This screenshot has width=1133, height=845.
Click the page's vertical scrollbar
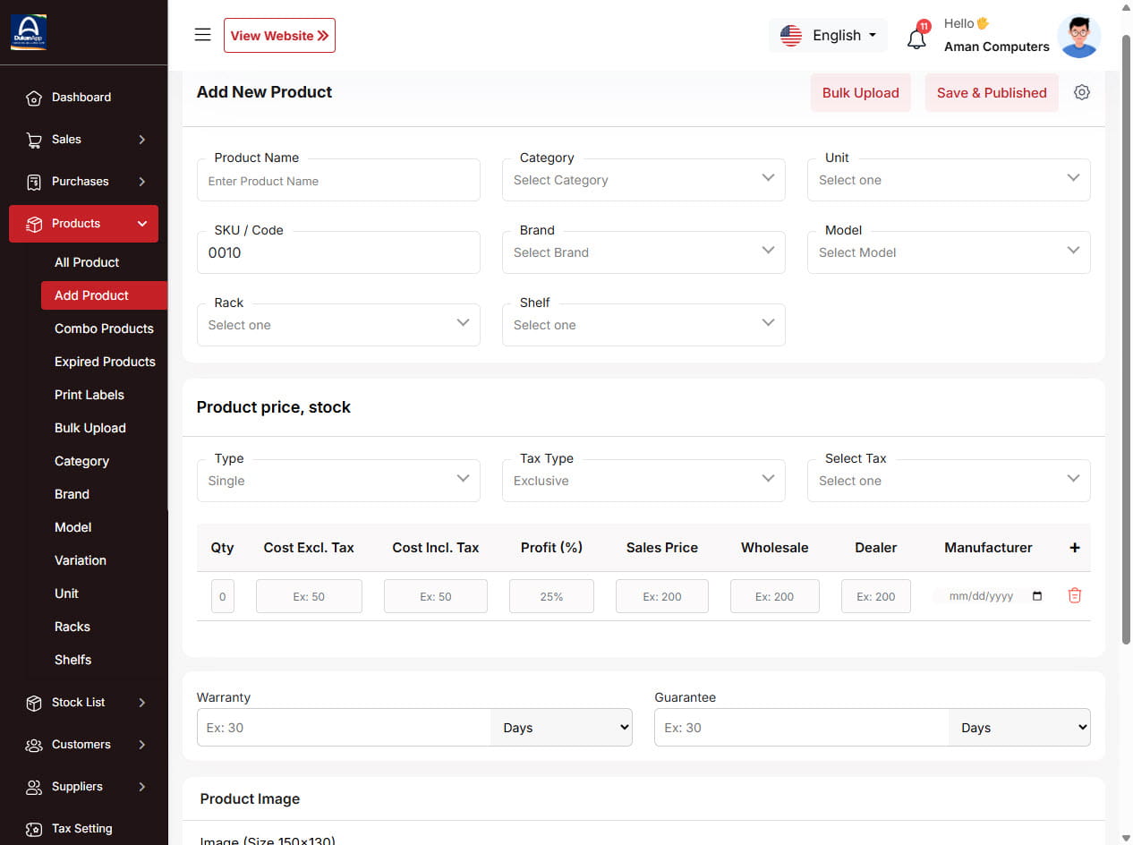tap(1126, 340)
